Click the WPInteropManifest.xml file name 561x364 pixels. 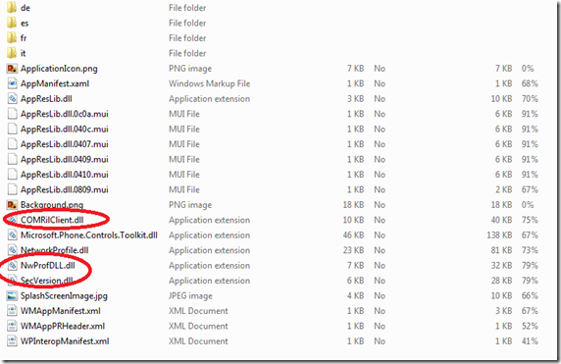[x=65, y=341]
